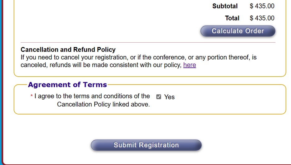
Task: Click the 'Subtotal' label
Action: point(225,6)
